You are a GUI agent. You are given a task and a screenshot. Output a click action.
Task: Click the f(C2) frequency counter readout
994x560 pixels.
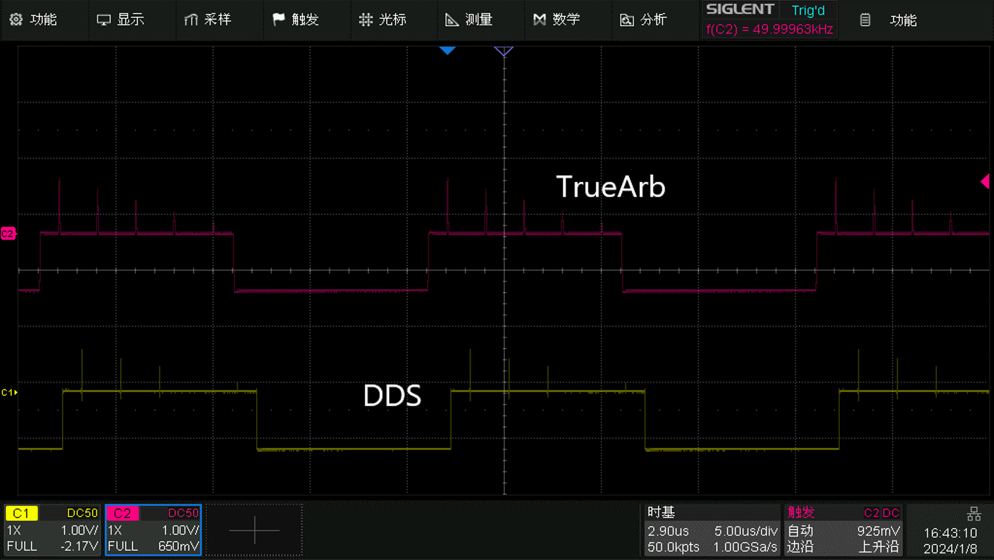(769, 29)
